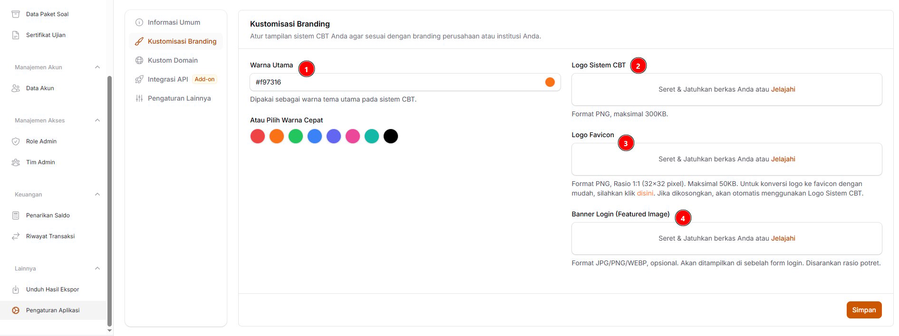Click the disini favicon conversion link

[645, 193]
